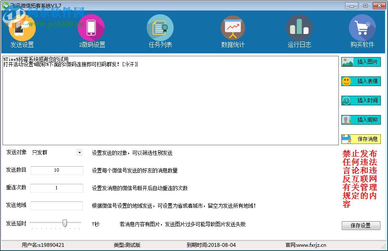Click the empty 发送地域 region field
388x251 pixels.
point(57,206)
